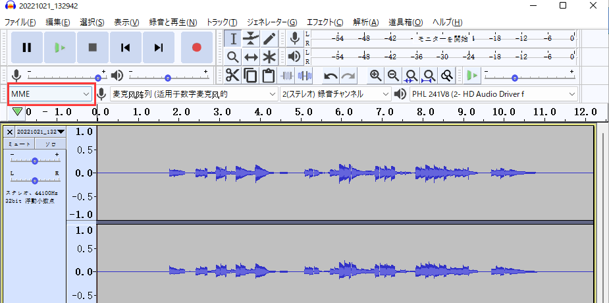Toggle the ミュート button on the track
The image size is (609, 303).
pos(19,144)
